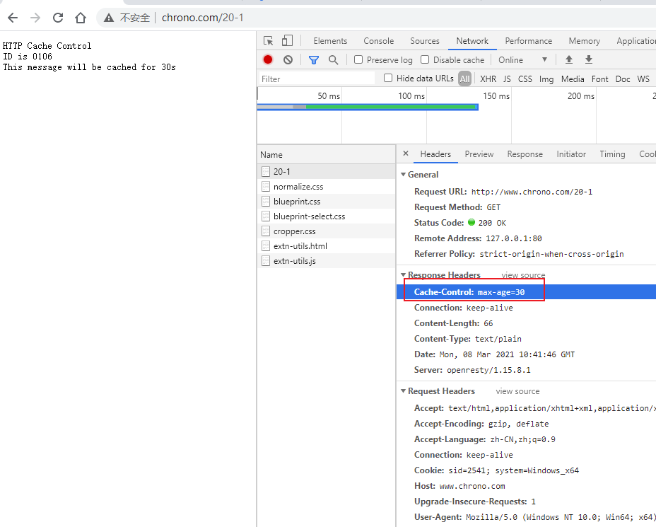The height and width of the screenshot is (527, 656).
Task: Clear the network log
Action: [x=288, y=60]
